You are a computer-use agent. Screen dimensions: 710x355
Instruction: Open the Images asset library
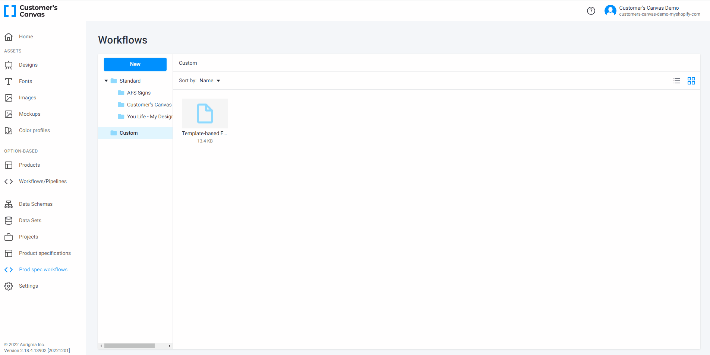[x=27, y=97]
